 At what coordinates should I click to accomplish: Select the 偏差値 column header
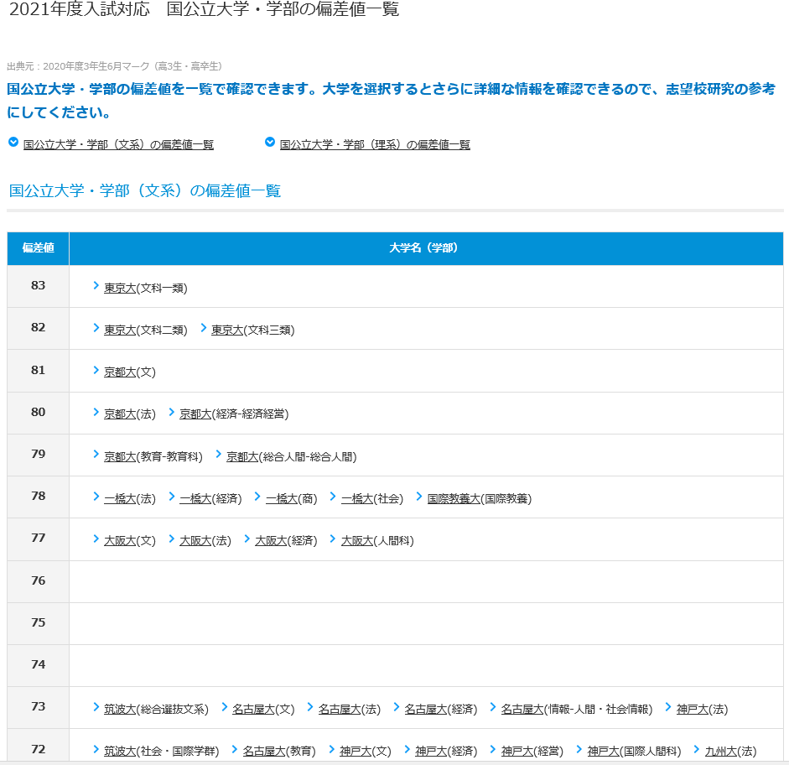point(39,248)
